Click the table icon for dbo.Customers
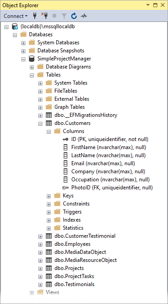Viewport: 168px width, 304px height. click(49, 123)
